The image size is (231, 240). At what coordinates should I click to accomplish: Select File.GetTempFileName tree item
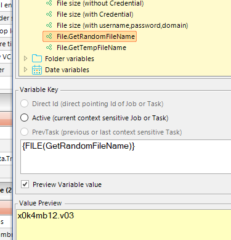click(91, 48)
